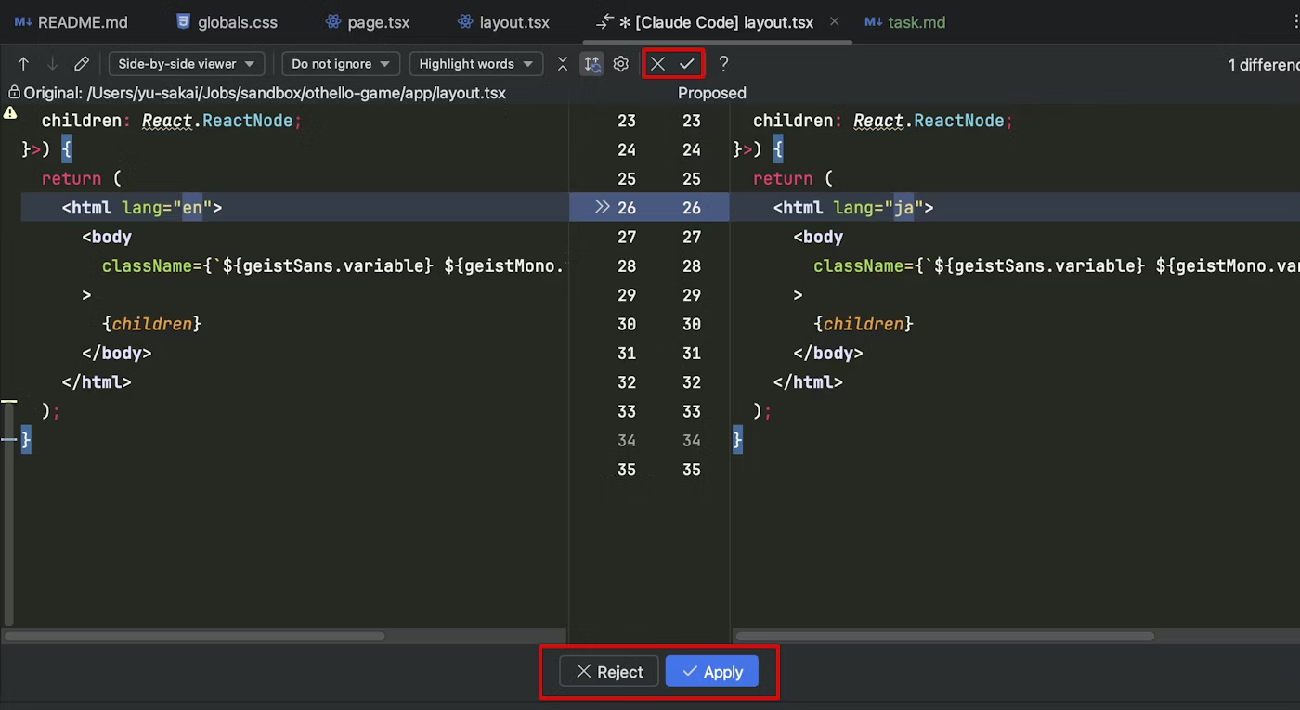Screen dimensions: 1300x710
Task: Click "en" in the original html lang line
Action: (x=192, y=208)
